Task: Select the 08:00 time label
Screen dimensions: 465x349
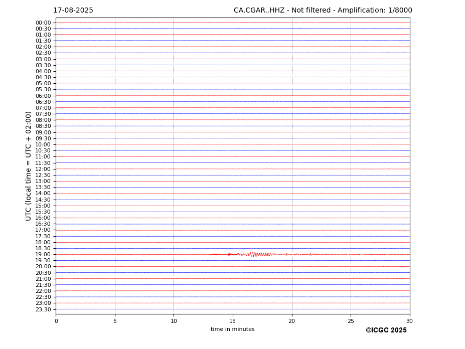Action: (x=43, y=120)
